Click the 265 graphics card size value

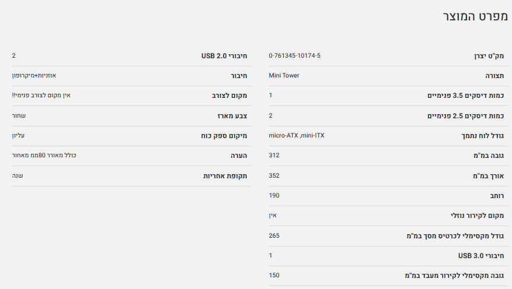point(274,235)
